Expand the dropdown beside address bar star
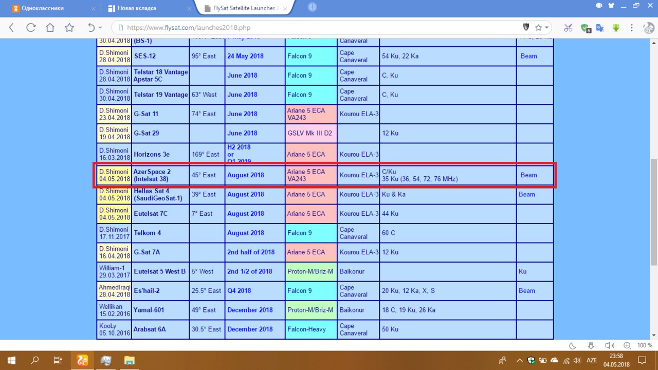Screen dimensions: 658x370 [x=547, y=28]
